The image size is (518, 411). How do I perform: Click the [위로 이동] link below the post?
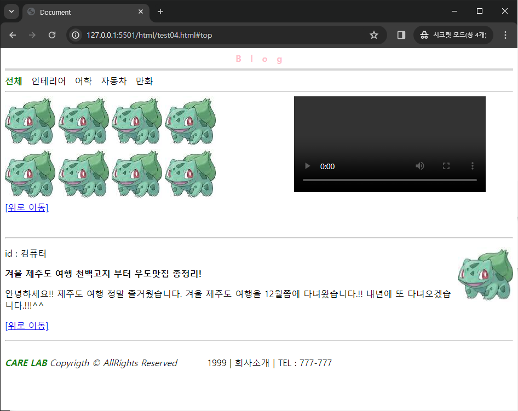pyautogui.click(x=27, y=326)
